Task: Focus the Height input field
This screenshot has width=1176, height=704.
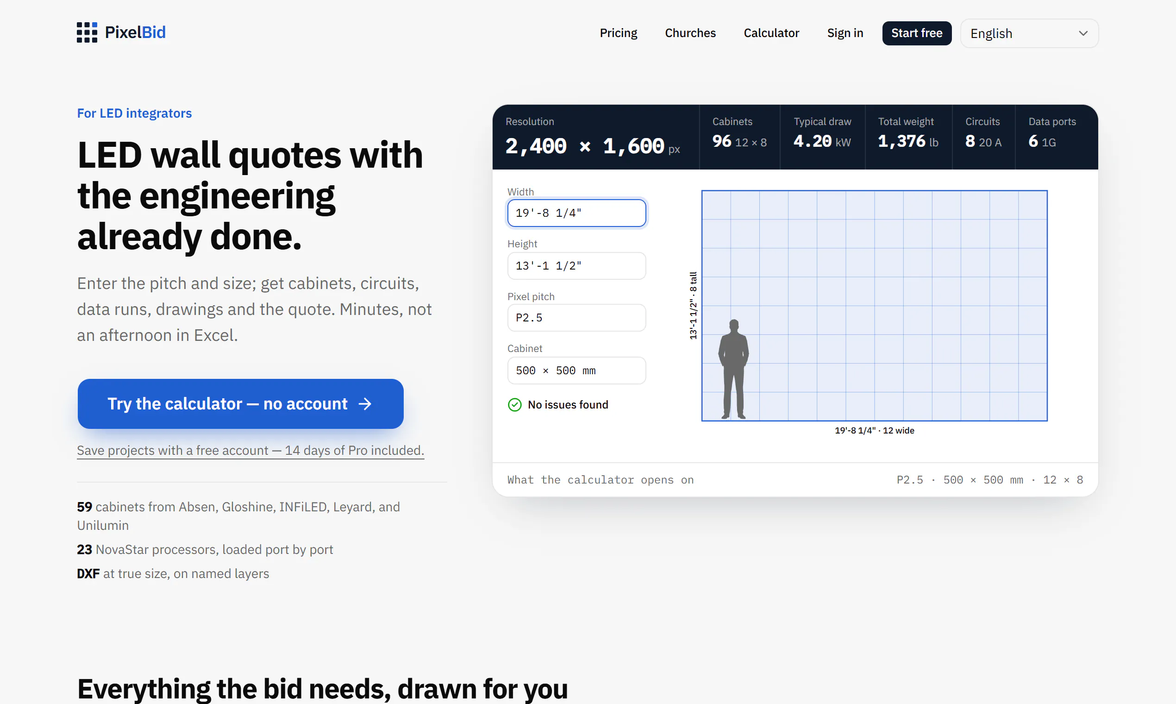Action: 576,266
